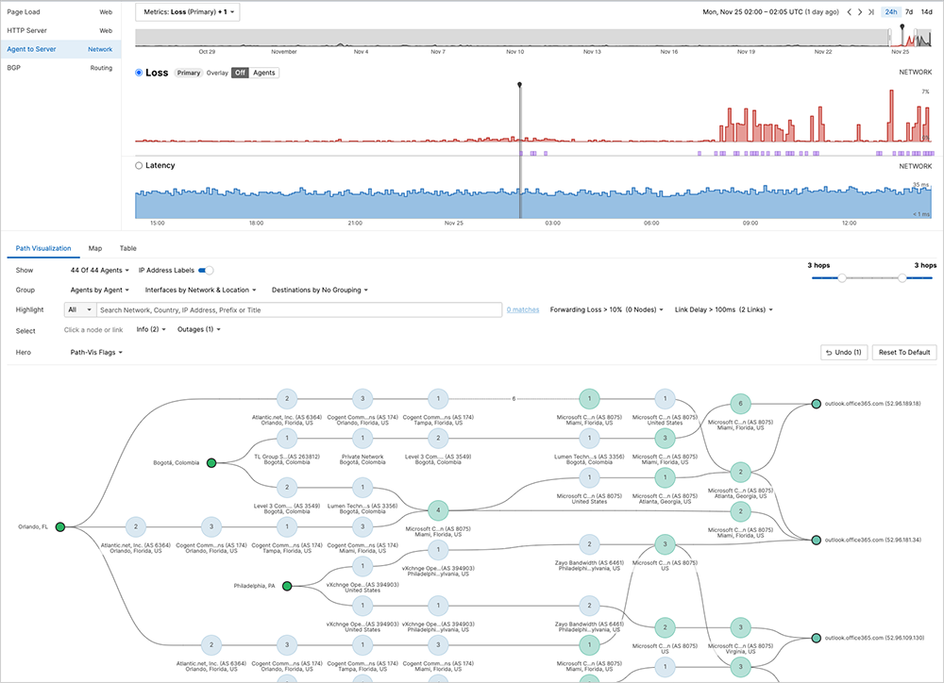Toggle IP Address Labels switch
944x683 pixels.
(205, 271)
